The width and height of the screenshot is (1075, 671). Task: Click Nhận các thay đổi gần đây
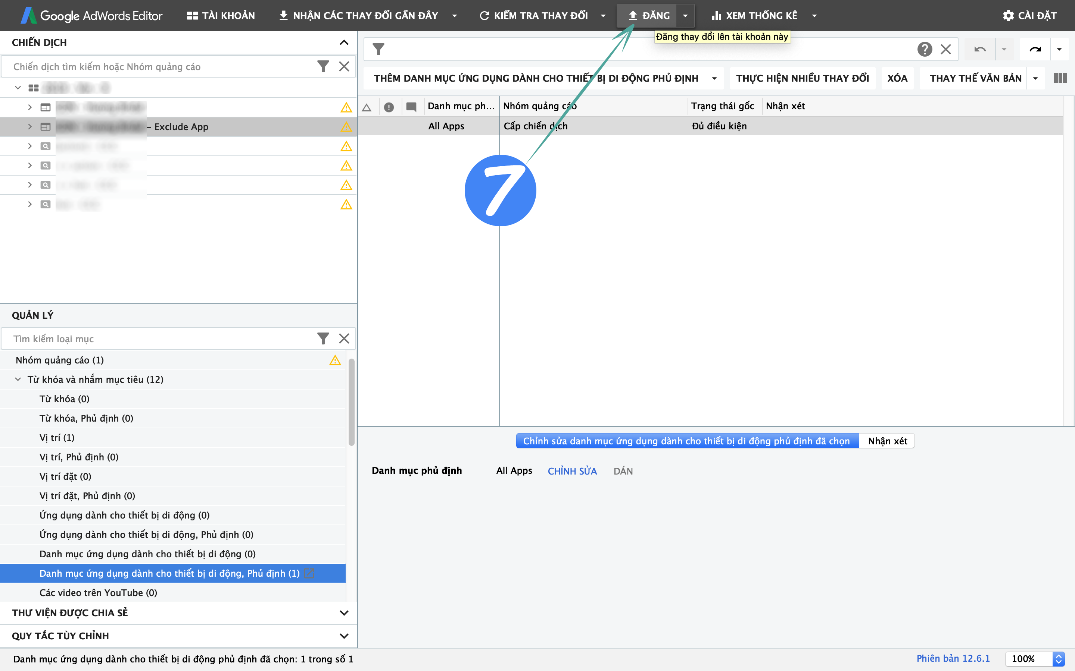click(358, 16)
